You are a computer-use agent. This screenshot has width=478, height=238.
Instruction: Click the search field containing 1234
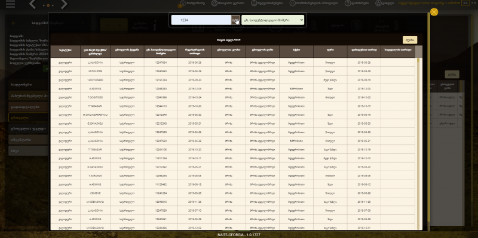[x=201, y=20]
